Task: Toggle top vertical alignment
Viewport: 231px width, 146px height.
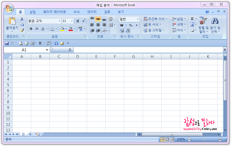Action: coord(92,19)
